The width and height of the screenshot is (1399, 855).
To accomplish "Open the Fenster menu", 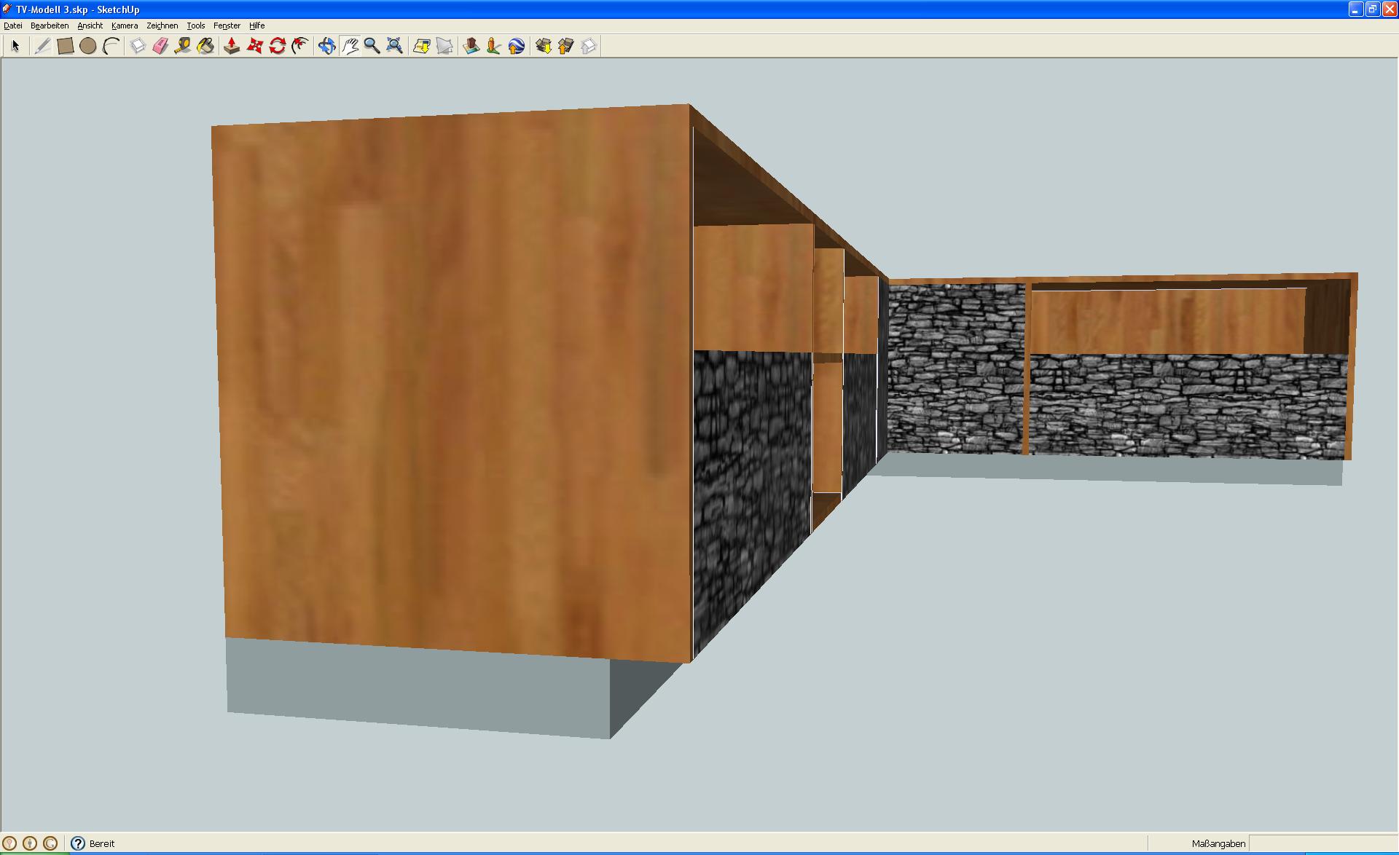I will pos(227,25).
